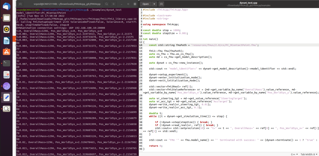Viewport: 319px width, 156px height.
Task: Switch to Terminal via dock icon
Action: point(6,64)
